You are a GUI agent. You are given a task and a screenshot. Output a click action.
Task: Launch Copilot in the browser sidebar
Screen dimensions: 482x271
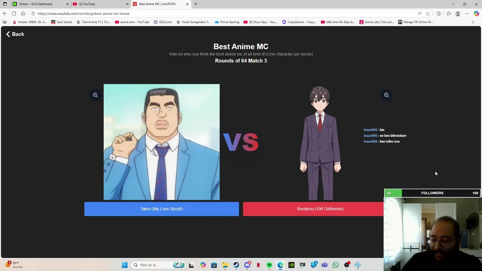coord(476,14)
